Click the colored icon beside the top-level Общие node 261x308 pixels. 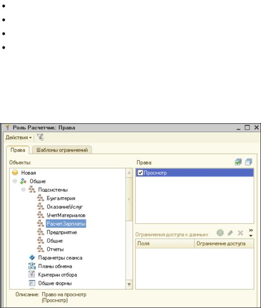pyautogui.click(x=23, y=181)
